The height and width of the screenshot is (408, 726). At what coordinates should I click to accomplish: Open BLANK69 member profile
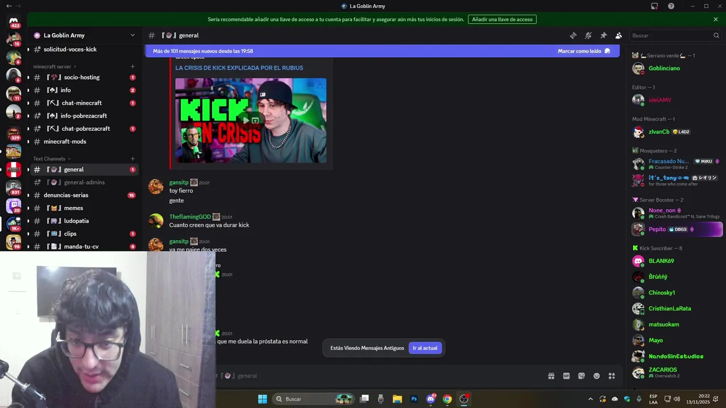click(676, 261)
